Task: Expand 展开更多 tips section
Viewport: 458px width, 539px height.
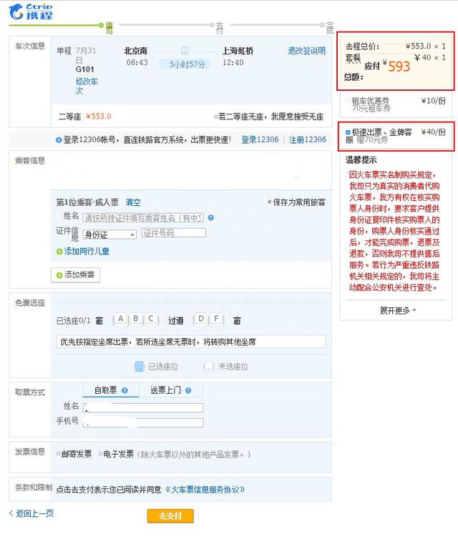Action: 398,311
